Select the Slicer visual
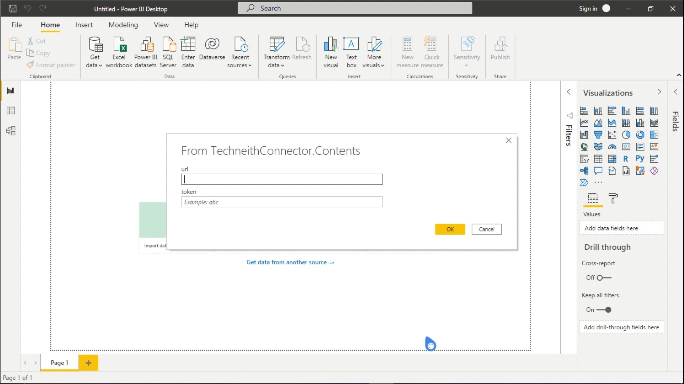The height and width of the screenshot is (384, 684). click(x=584, y=159)
